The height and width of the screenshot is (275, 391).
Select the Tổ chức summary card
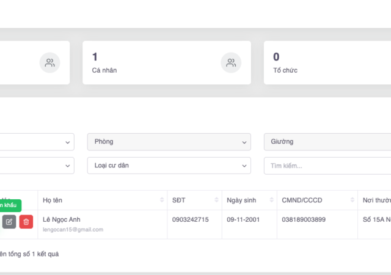(327, 62)
